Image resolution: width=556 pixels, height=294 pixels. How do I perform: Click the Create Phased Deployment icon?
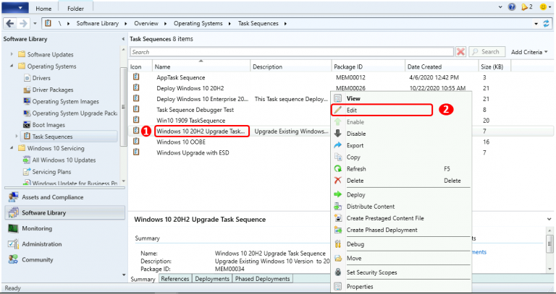(338, 230)
